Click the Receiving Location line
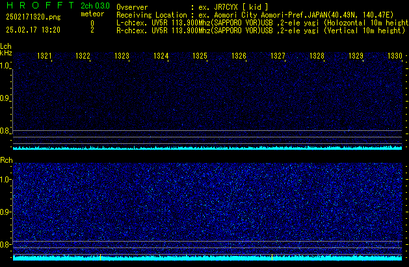The height and width of the screenshot is (267, 409). 255,15
